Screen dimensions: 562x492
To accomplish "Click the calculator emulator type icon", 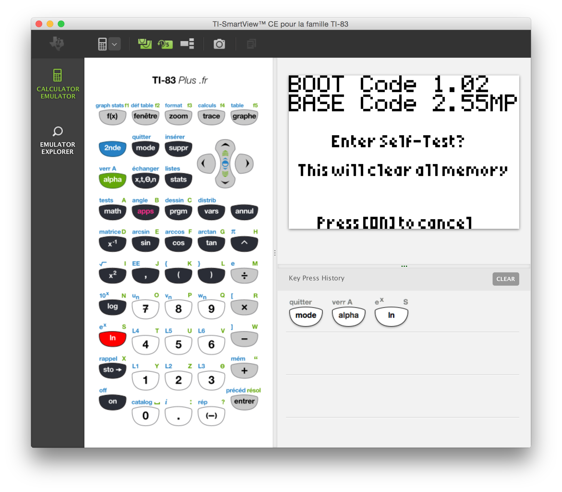I will coord(102,44).
